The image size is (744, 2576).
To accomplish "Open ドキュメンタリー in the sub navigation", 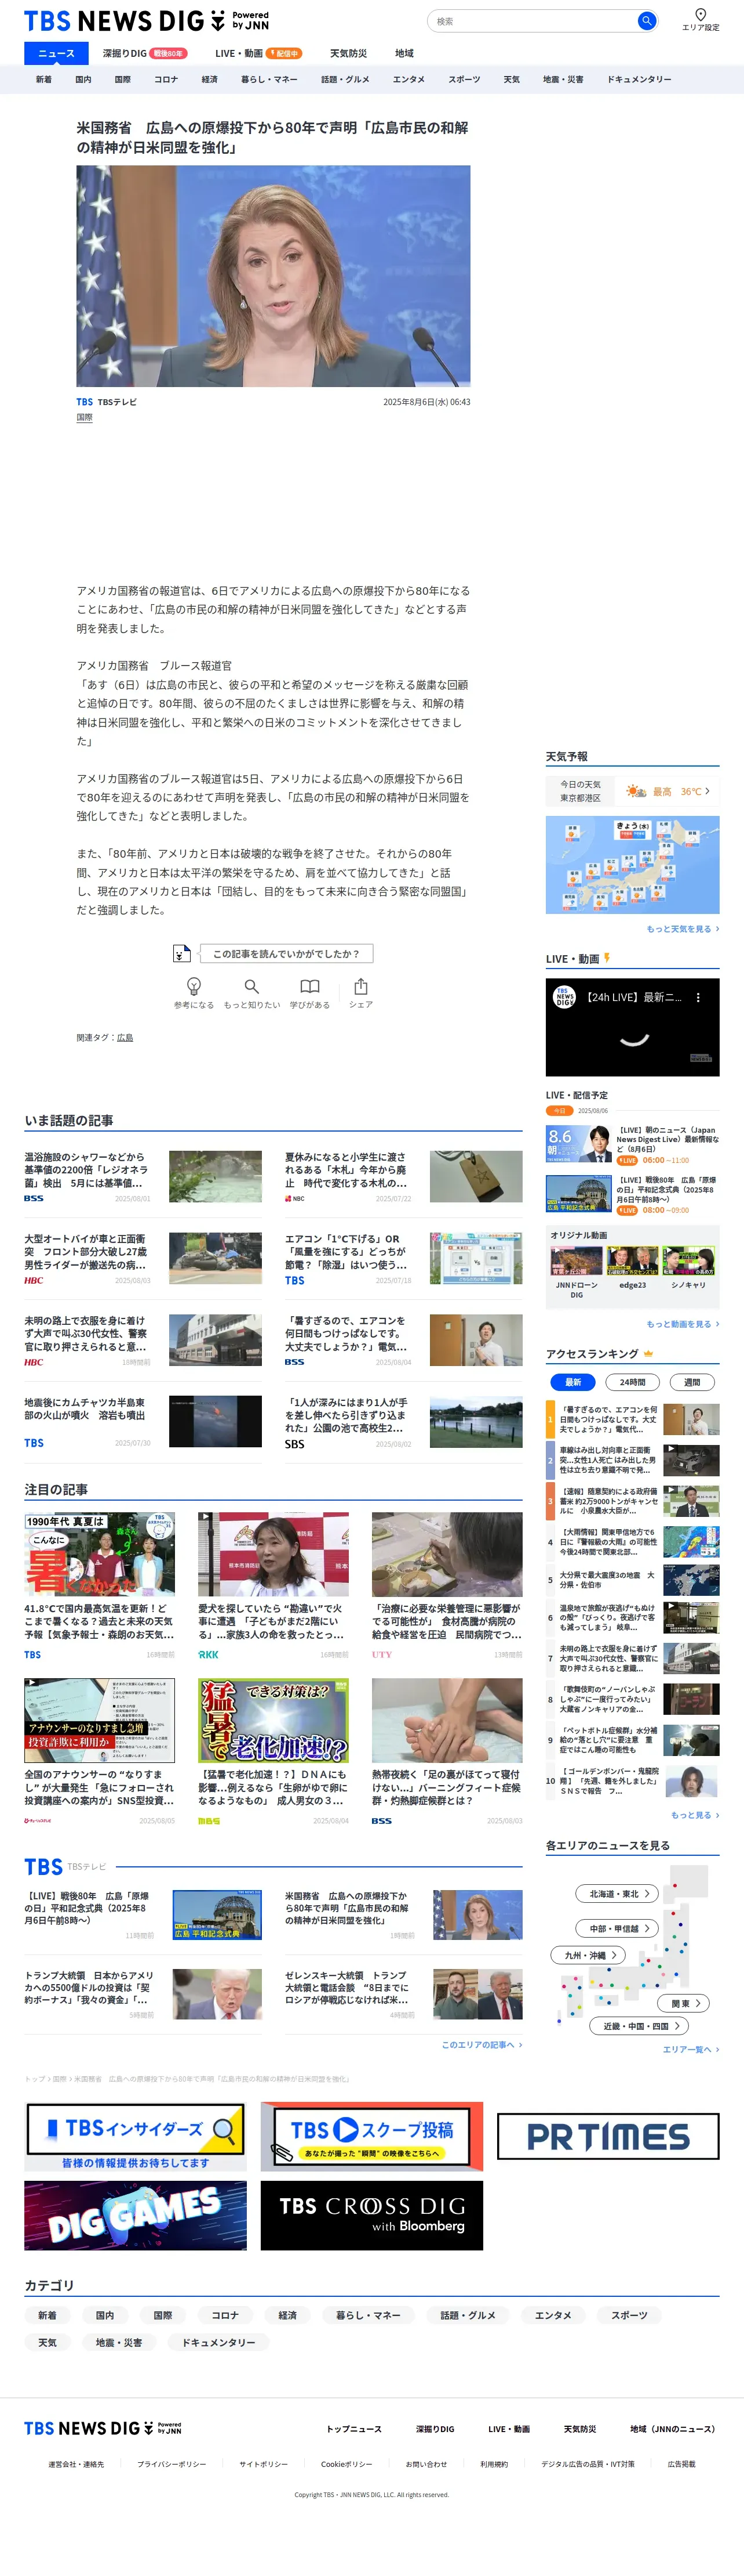I will 639,79.
